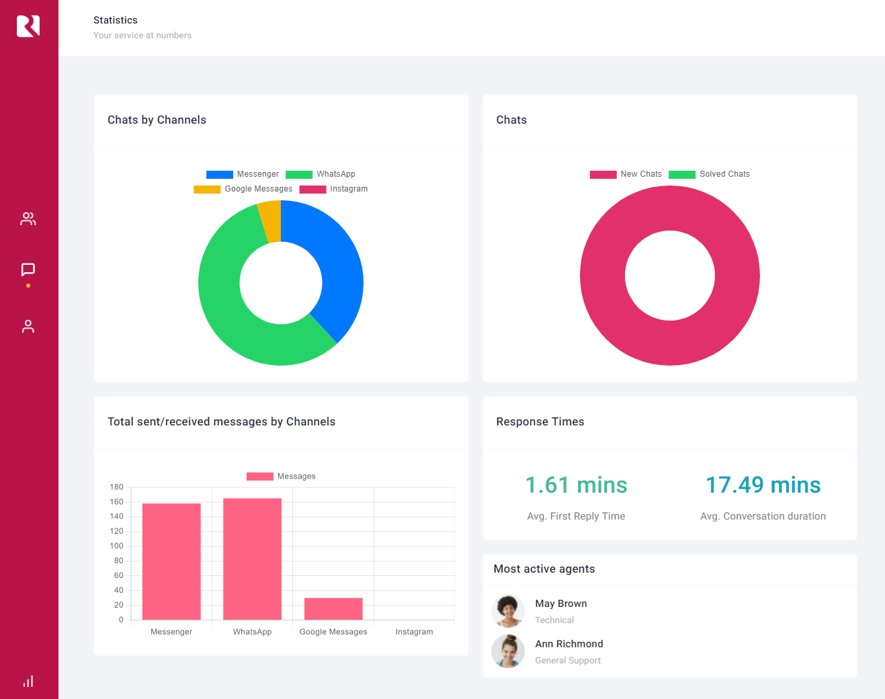Click the Total sent/received messages by Channels title

point(221,421)
